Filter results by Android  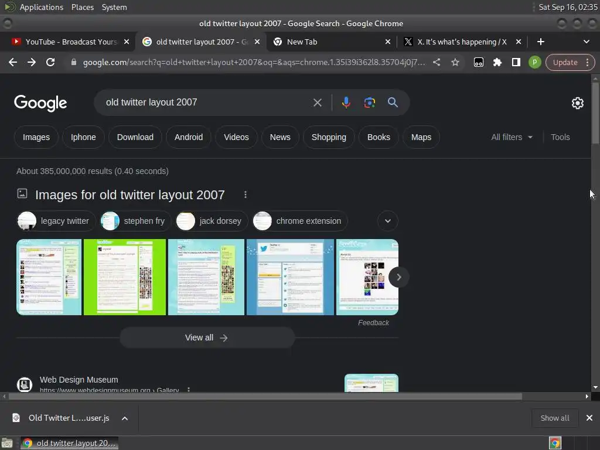189,137
